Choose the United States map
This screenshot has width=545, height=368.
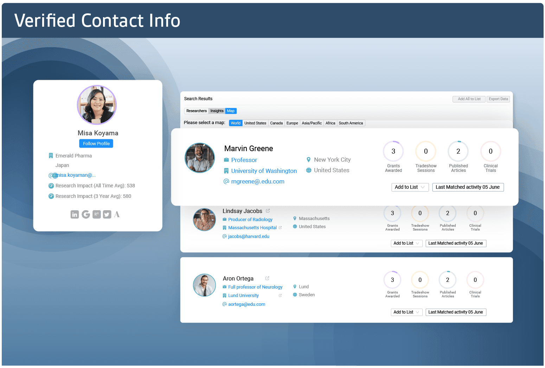tap(255, 123)
